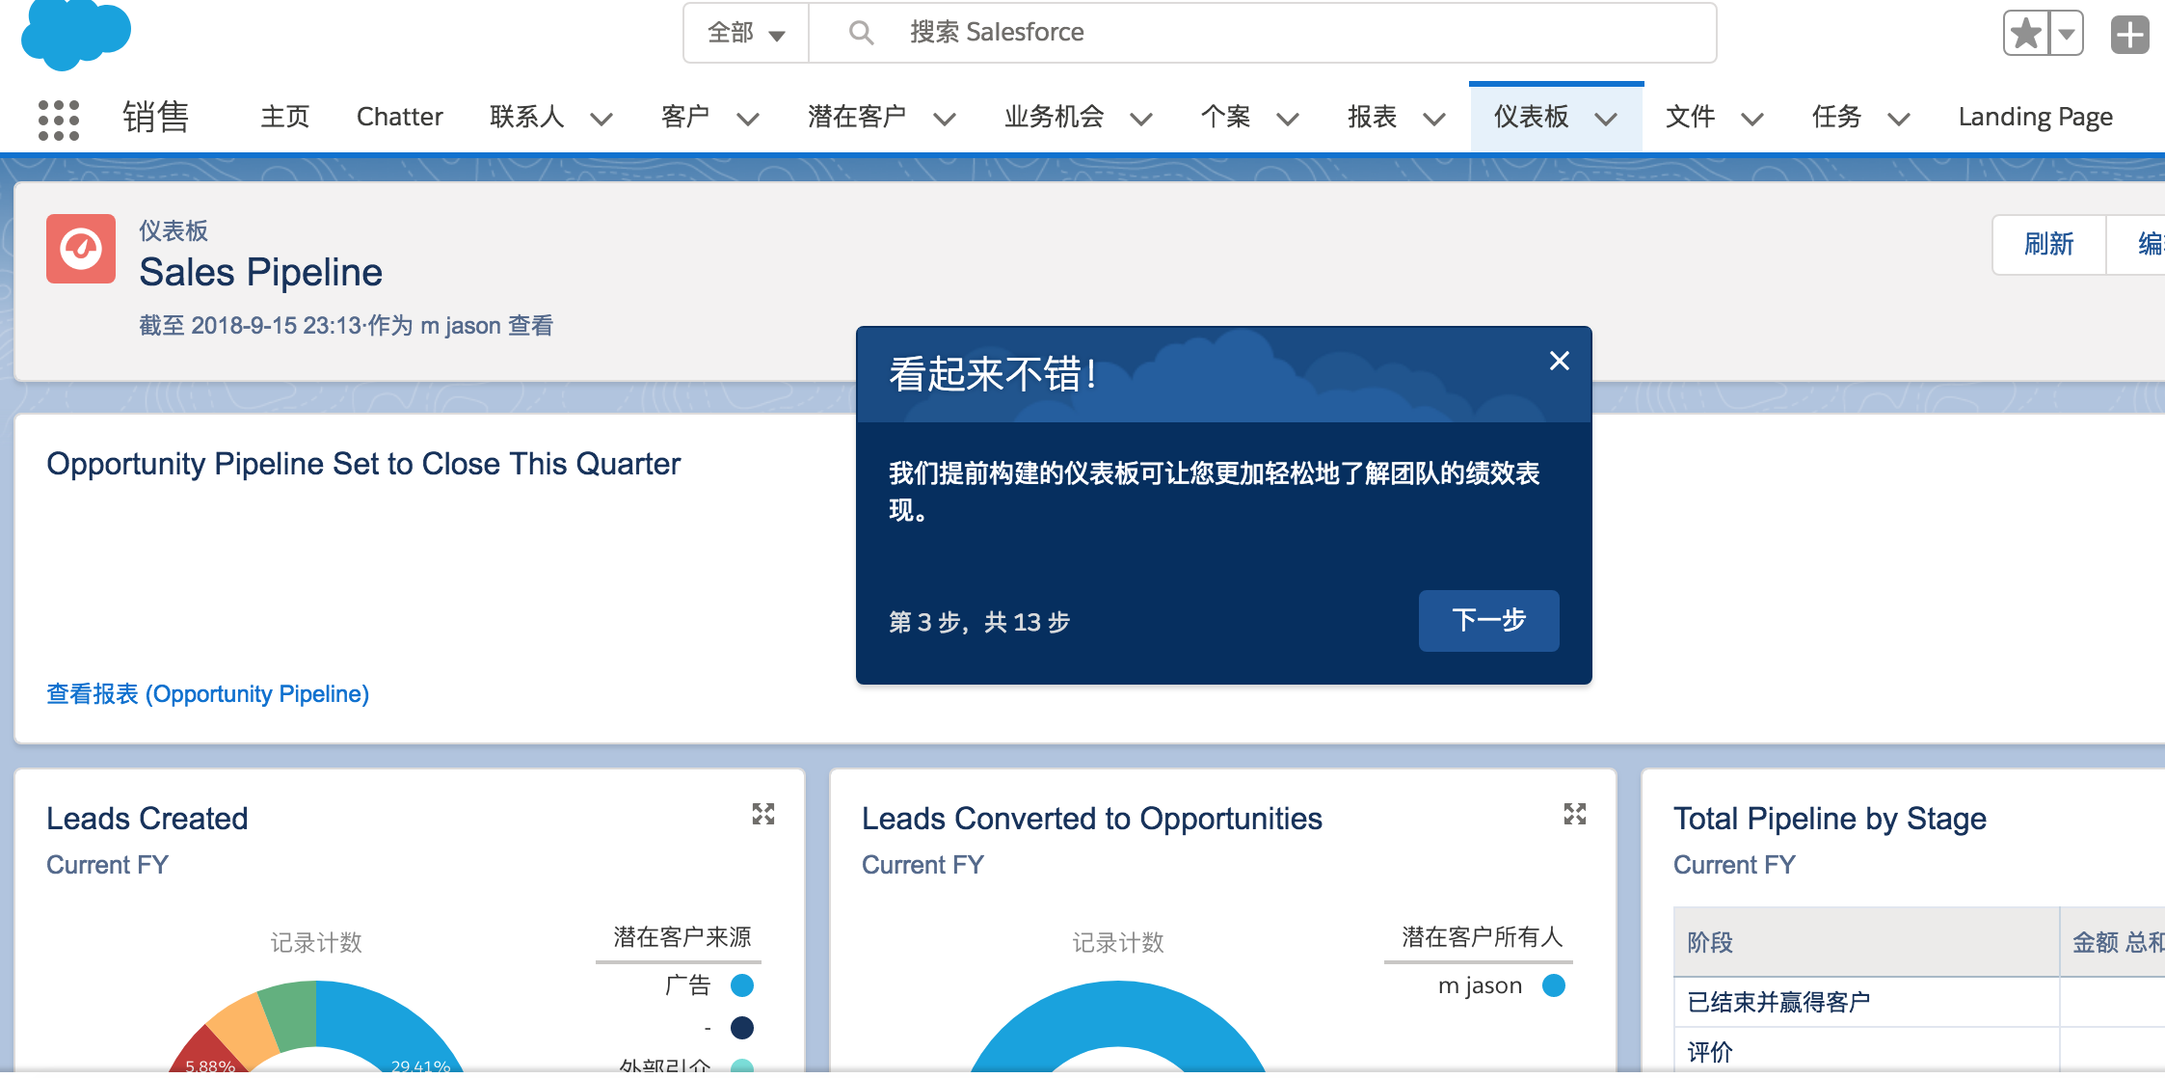Expand the 文件 tab chevron menu
The height and width of the screenshot is (1078, 2165).
pyautogui.click(x=1752, y=119)
